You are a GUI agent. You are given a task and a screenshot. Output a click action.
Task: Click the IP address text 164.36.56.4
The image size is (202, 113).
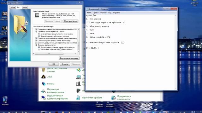click(92, 48)
